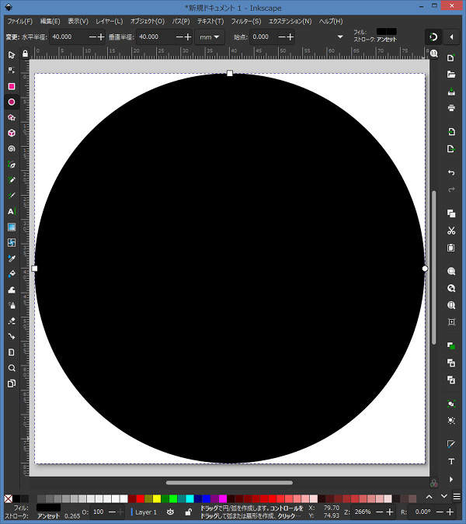466x524 pixels.
Task: Click the Import icon
Action: pyautogui.click(x=451, y=132)
